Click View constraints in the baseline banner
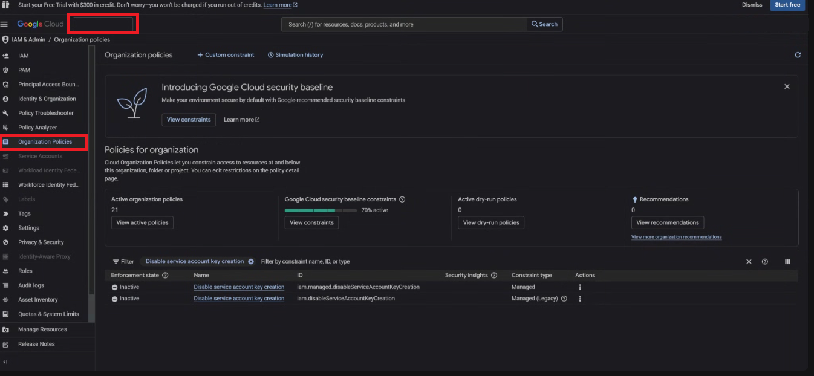This screenshot has height=376, width=814. coord(189,120)
